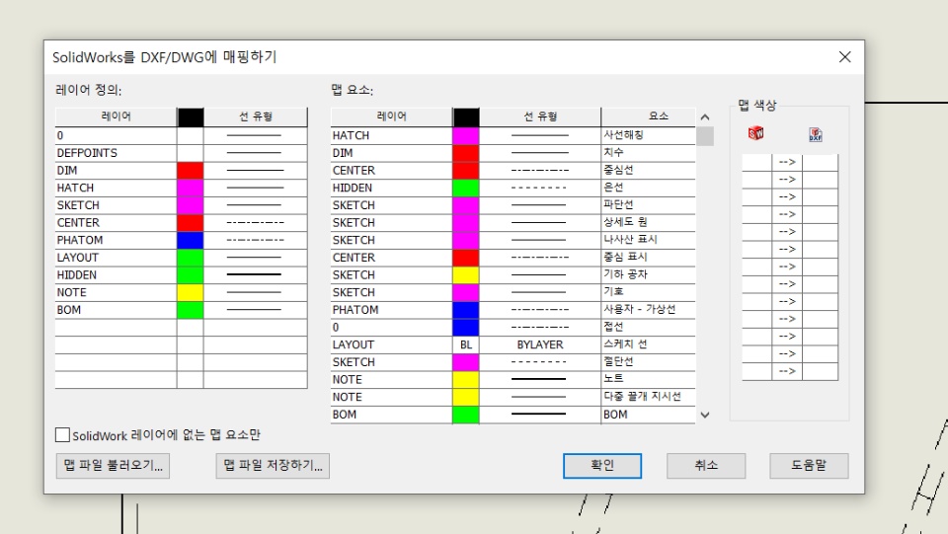Pick magenta color of HATCH in layer definitions
The image size is (948, 534).
pos(191,188)
